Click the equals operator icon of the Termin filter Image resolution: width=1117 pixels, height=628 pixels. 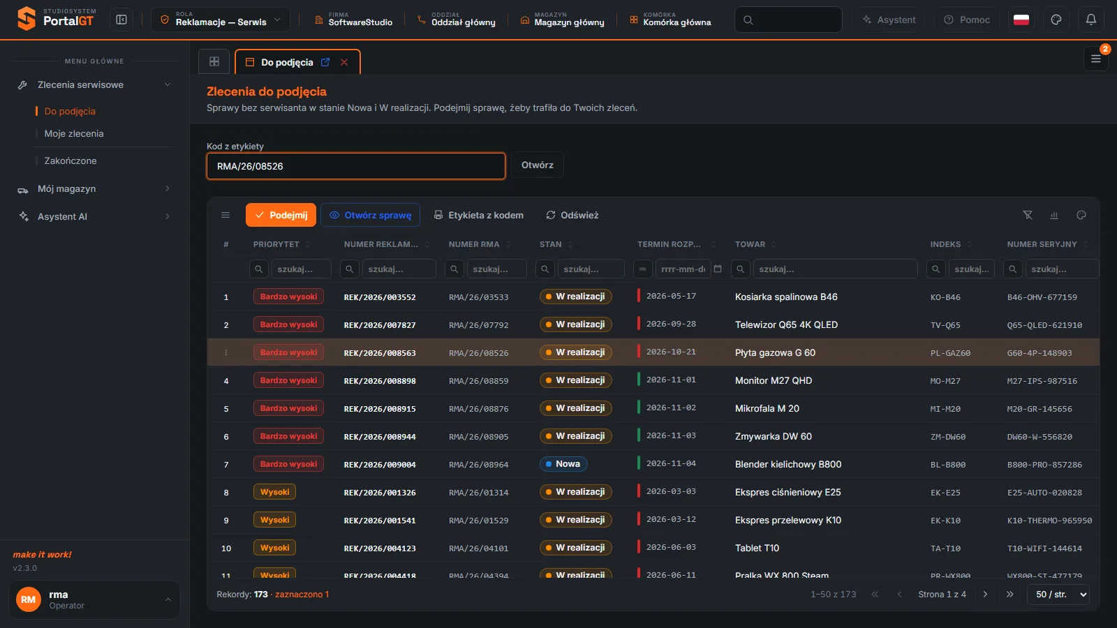pyautogui.click(x=642, y=269)
